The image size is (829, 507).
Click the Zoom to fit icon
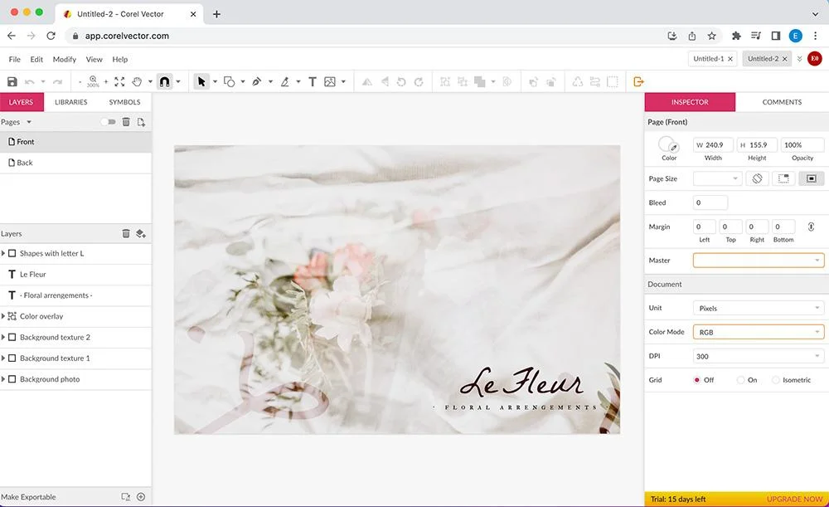[x=119, y=81]
